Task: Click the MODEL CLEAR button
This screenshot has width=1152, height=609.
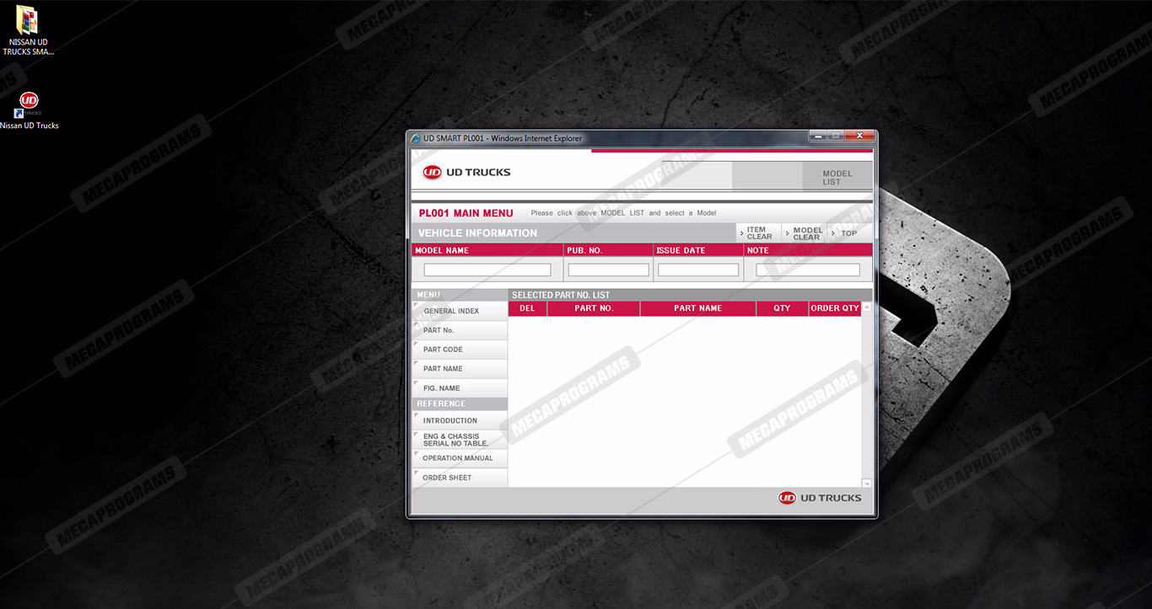Action: pyautogui.click(x=806, y=233)
